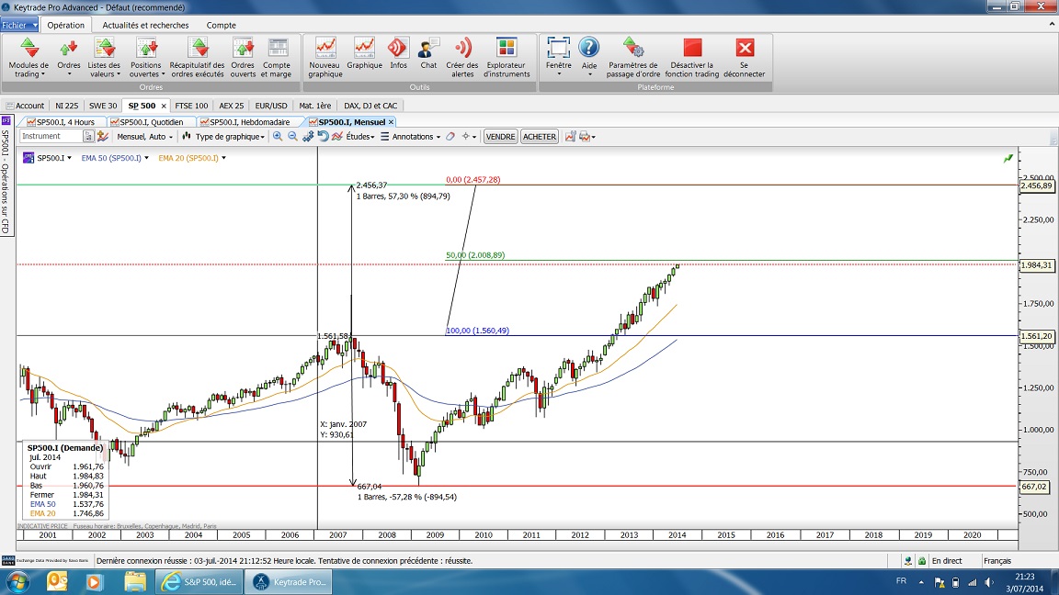The image size is (1059, 595).
Task: Open Modules de trading menu
Action: pyautogui.click(x=28, y=58)
